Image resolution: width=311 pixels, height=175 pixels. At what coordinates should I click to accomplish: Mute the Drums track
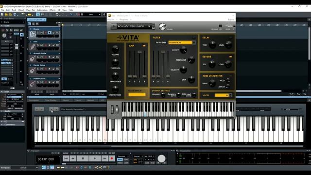point(42,33)
